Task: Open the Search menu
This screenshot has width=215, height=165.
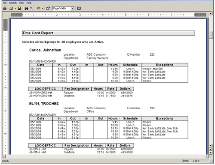Action: point(13,3)
